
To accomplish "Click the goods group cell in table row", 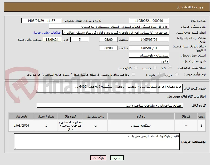I will coord(70,126).
